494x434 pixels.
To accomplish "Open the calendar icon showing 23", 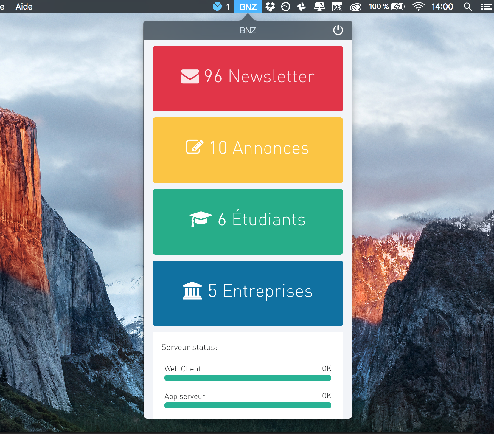I will (x=337, y=7).
